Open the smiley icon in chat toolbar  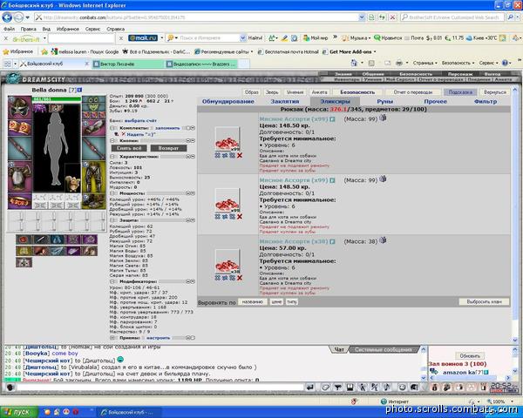click(402, 388)
